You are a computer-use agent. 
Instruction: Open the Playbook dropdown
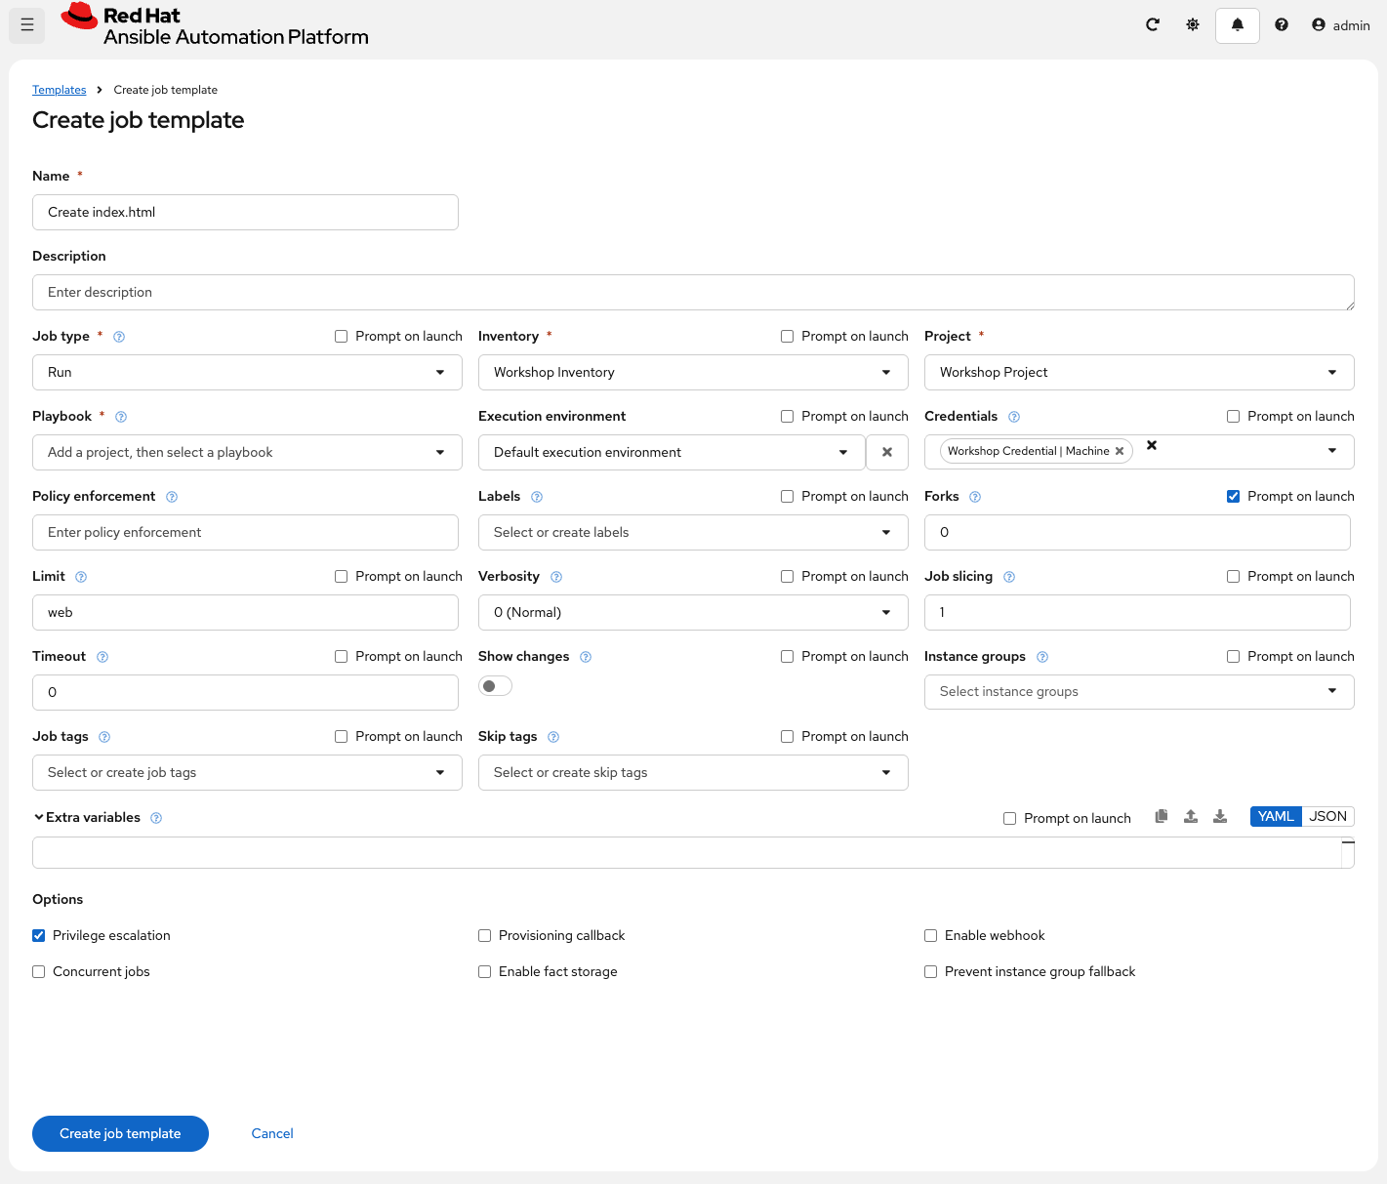click(x=247, y=452)
